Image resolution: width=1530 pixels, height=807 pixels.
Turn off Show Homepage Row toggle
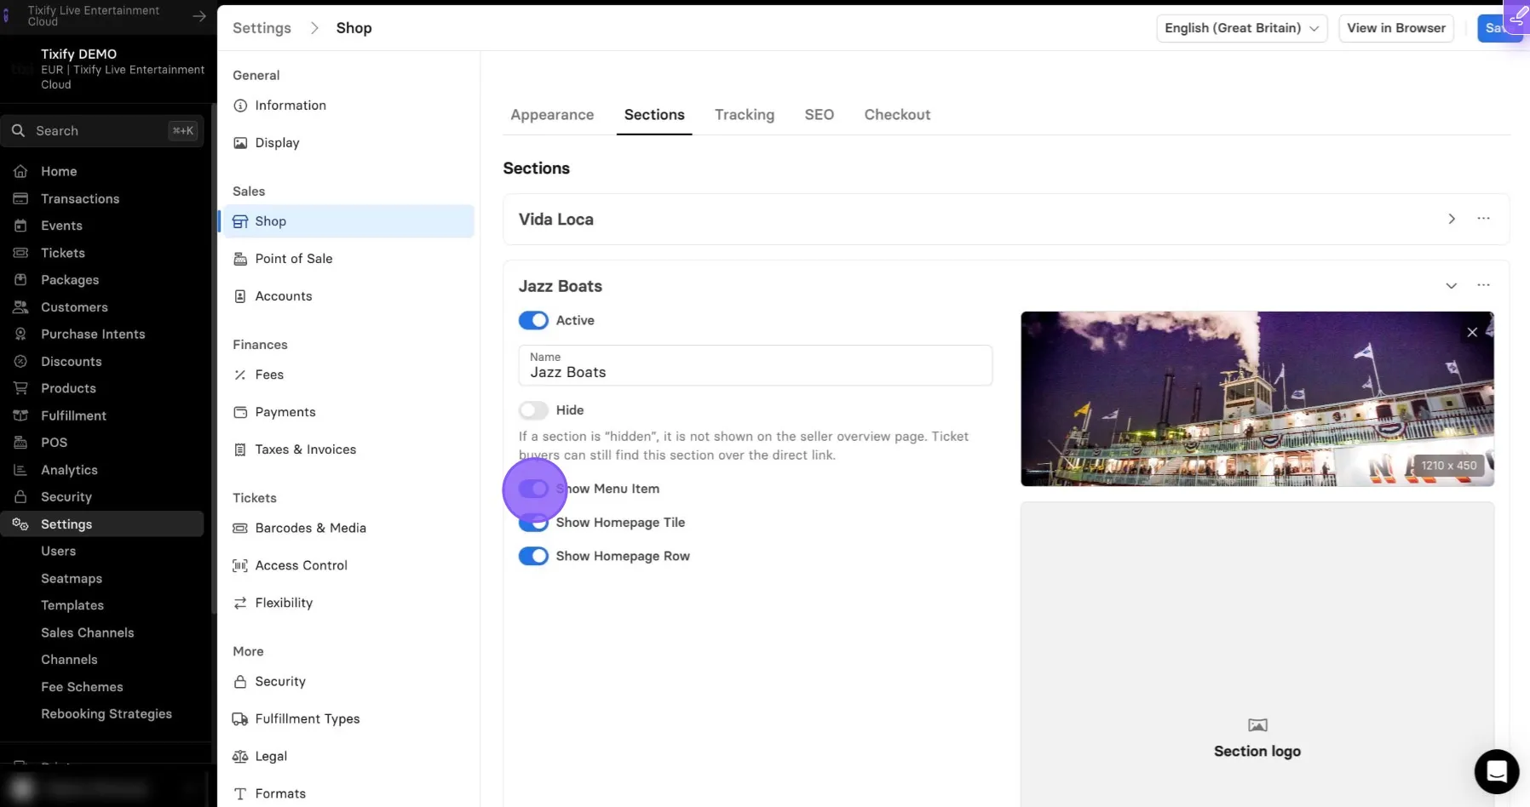coord(533,557)
